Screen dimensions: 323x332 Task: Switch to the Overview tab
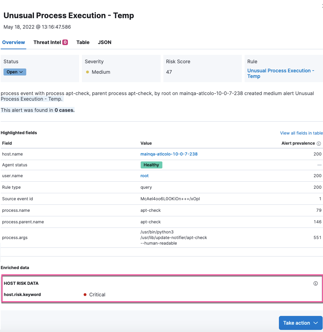tap(14, 42)
